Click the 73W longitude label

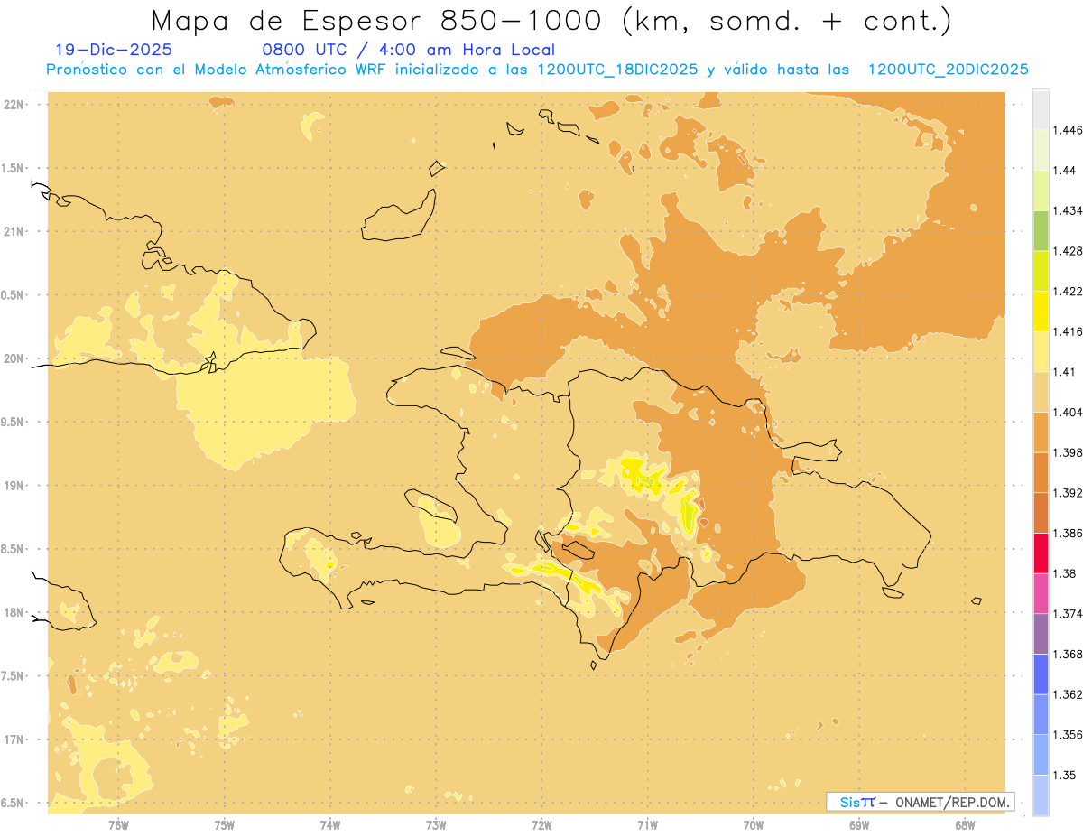tap(436, 825)
